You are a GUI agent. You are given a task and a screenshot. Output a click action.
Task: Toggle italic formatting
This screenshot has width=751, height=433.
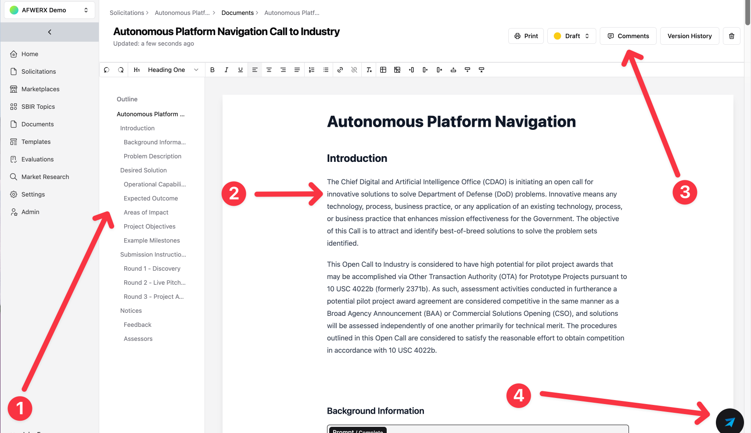226,70
